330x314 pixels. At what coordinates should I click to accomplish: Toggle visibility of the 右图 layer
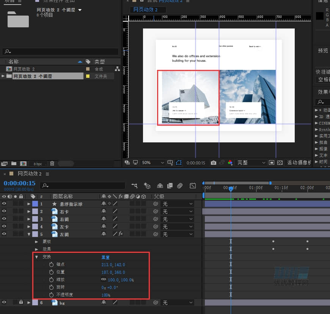pos(4,219)
